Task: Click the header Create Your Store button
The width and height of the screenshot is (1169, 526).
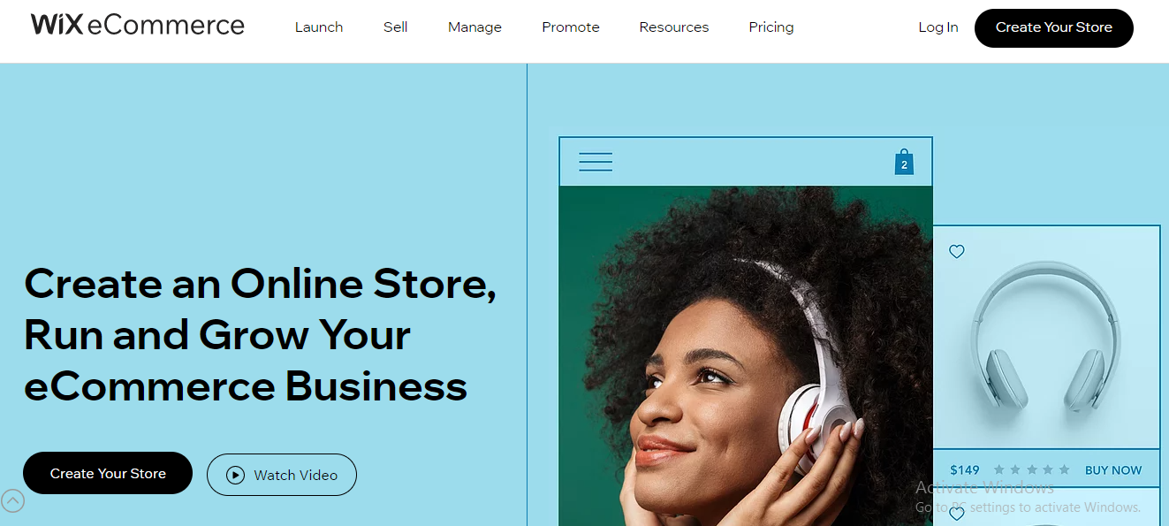Action: 1054,28
